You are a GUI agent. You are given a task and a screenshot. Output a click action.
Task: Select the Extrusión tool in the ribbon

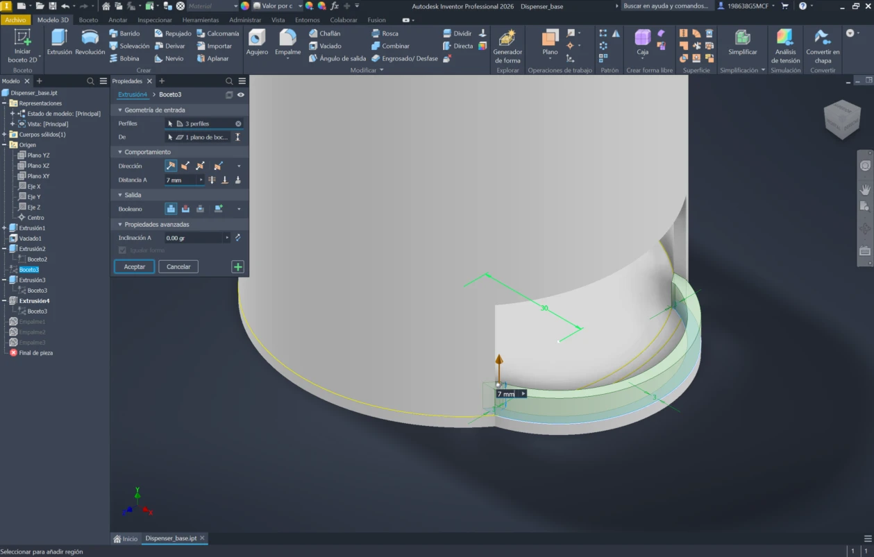click(60, 42)
